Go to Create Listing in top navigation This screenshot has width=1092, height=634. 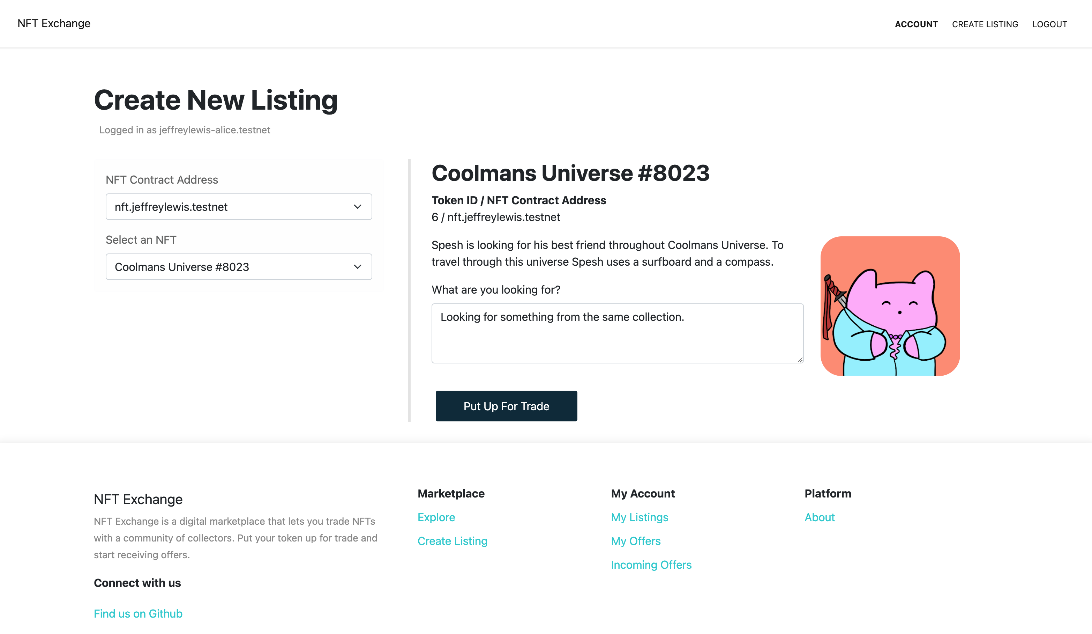985,24
